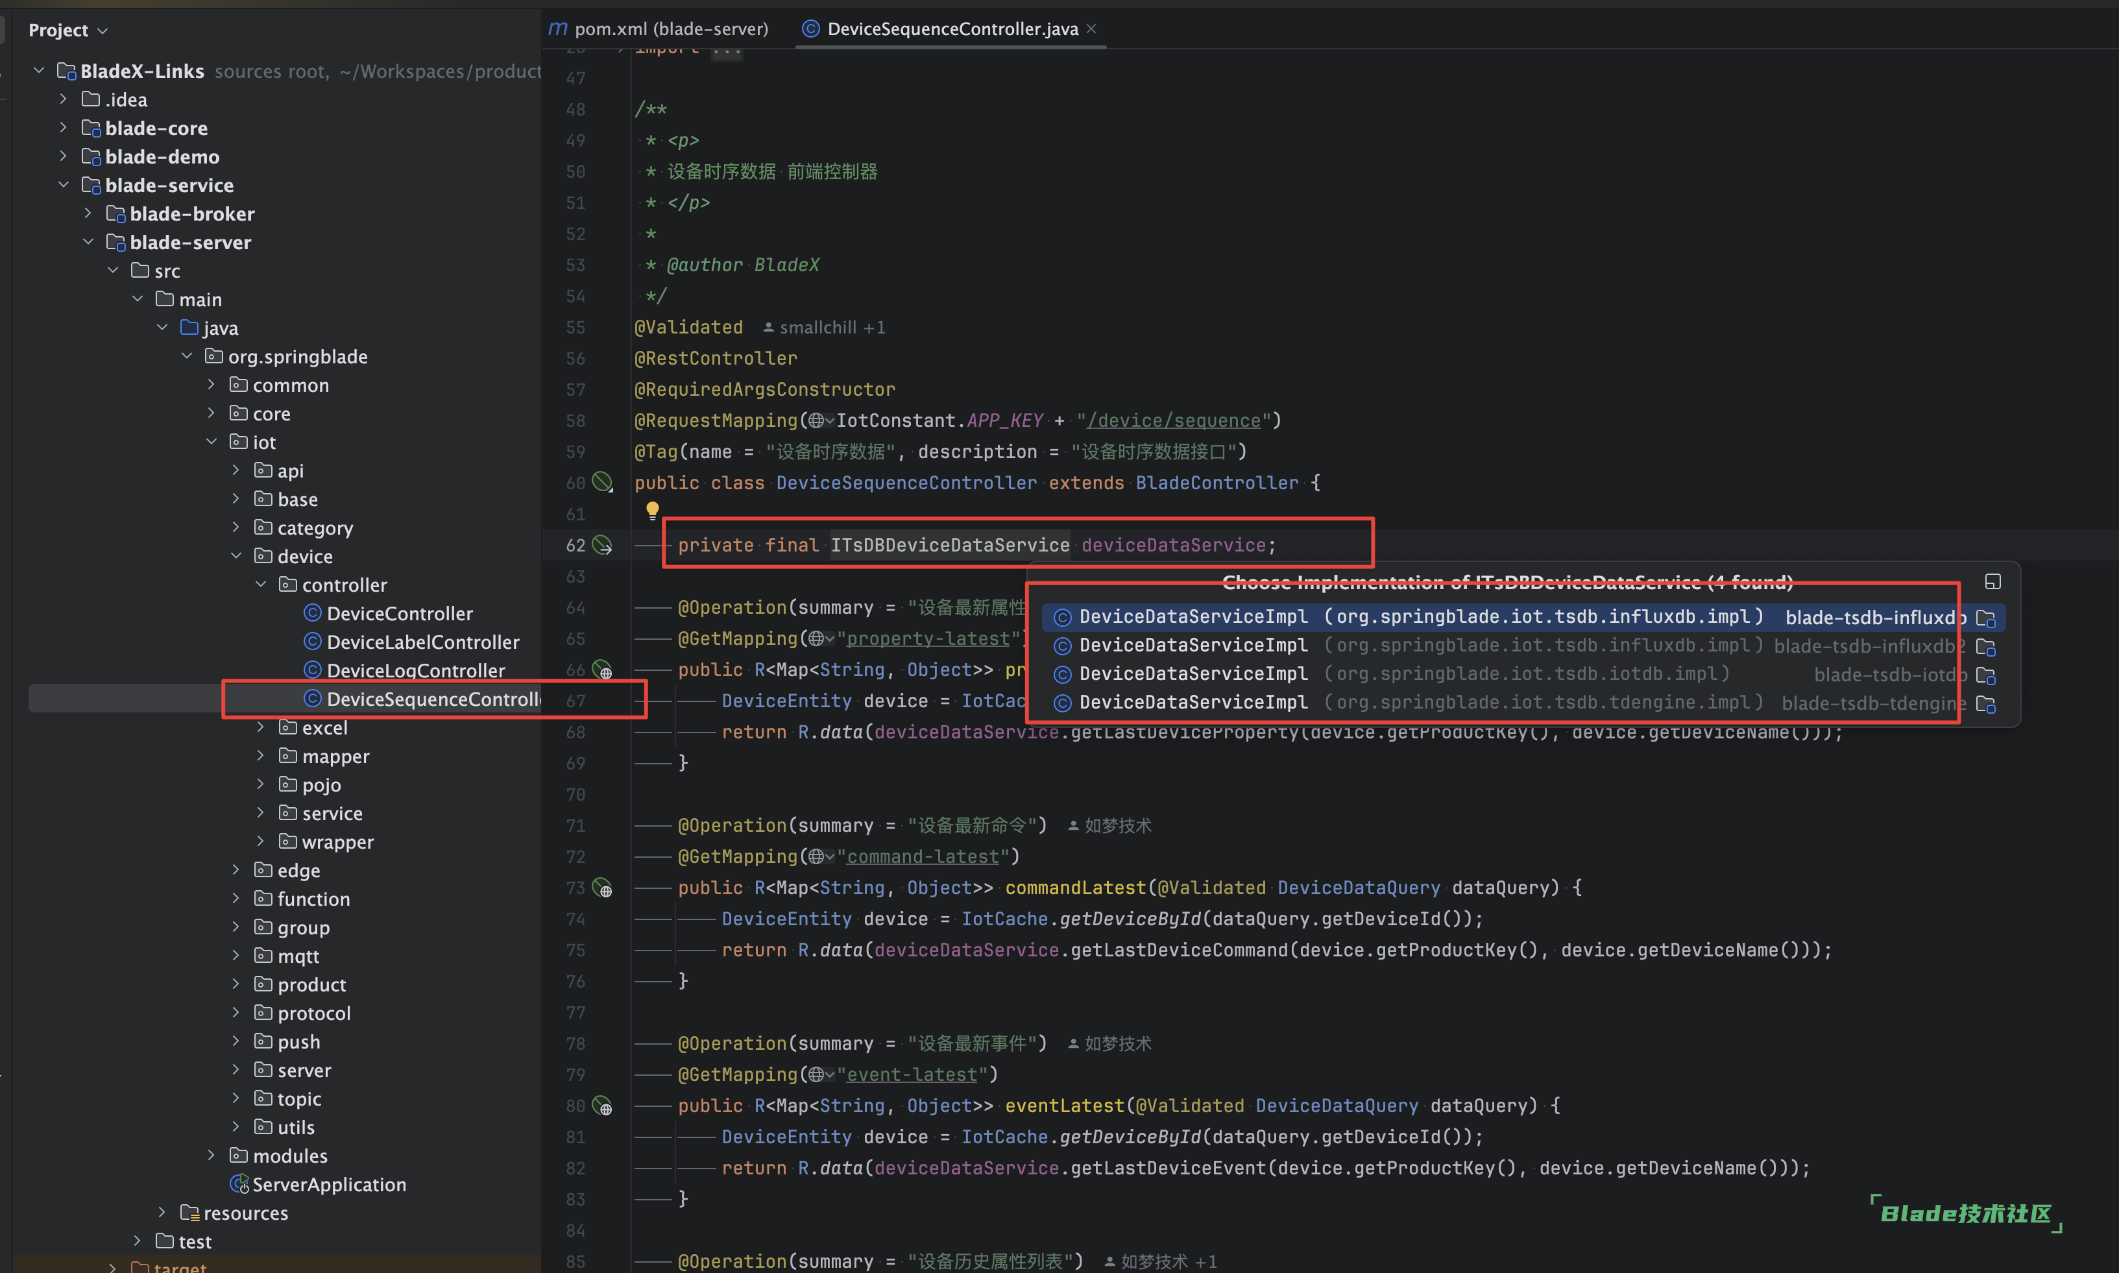Expand the modules package
Image resolution: width=2119 pixels, height=1273 pixels.
point(211,1156)
